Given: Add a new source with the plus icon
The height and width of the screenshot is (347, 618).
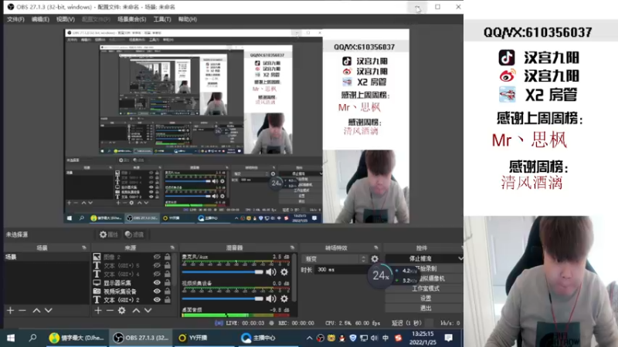Looking at the screenshot, I should coord(98,311).
